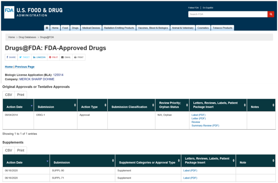Viewport: 278px width, 183px height.
Task: Open the Home navigation tab
Action: click(x=55, y=28)
